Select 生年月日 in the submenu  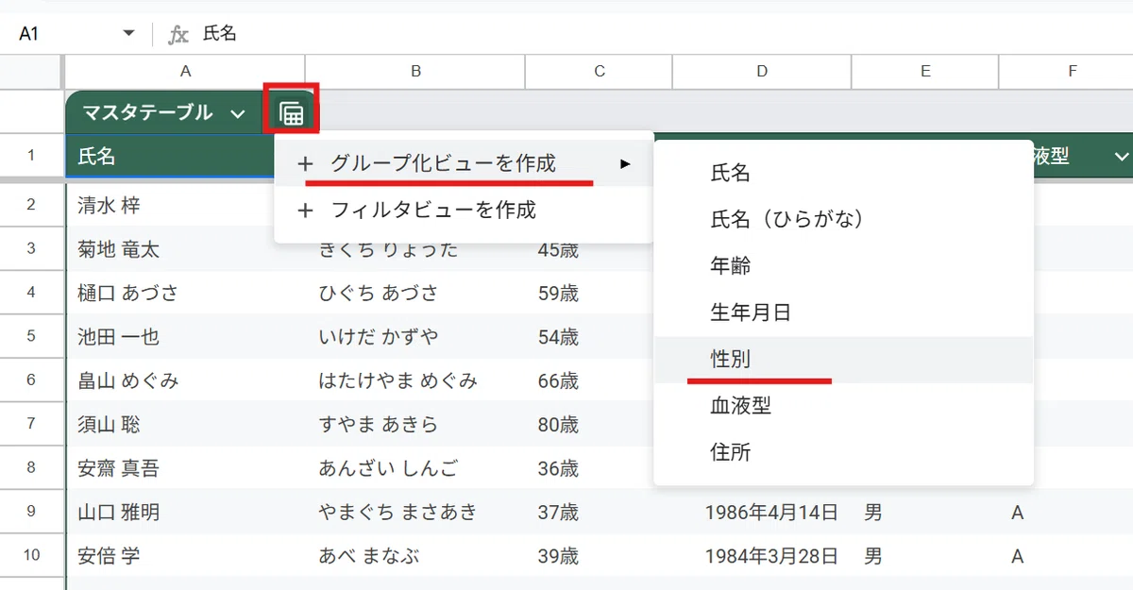click(x=843, y=312)
